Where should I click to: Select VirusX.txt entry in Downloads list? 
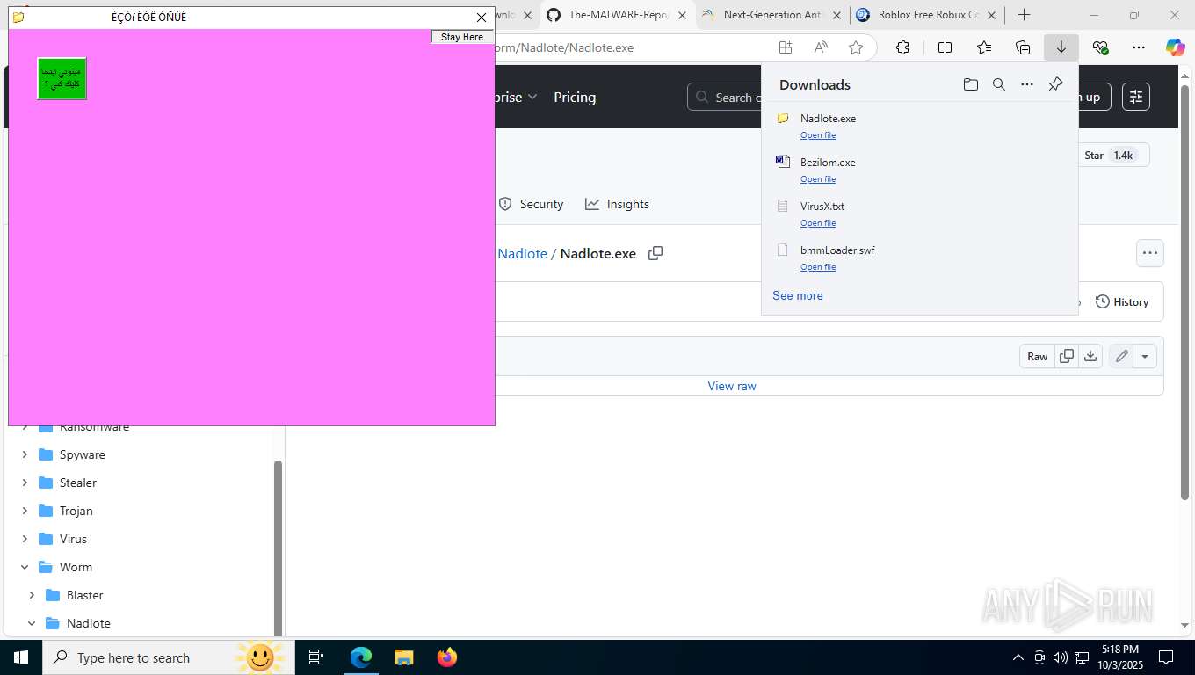(x=920, y=214)
